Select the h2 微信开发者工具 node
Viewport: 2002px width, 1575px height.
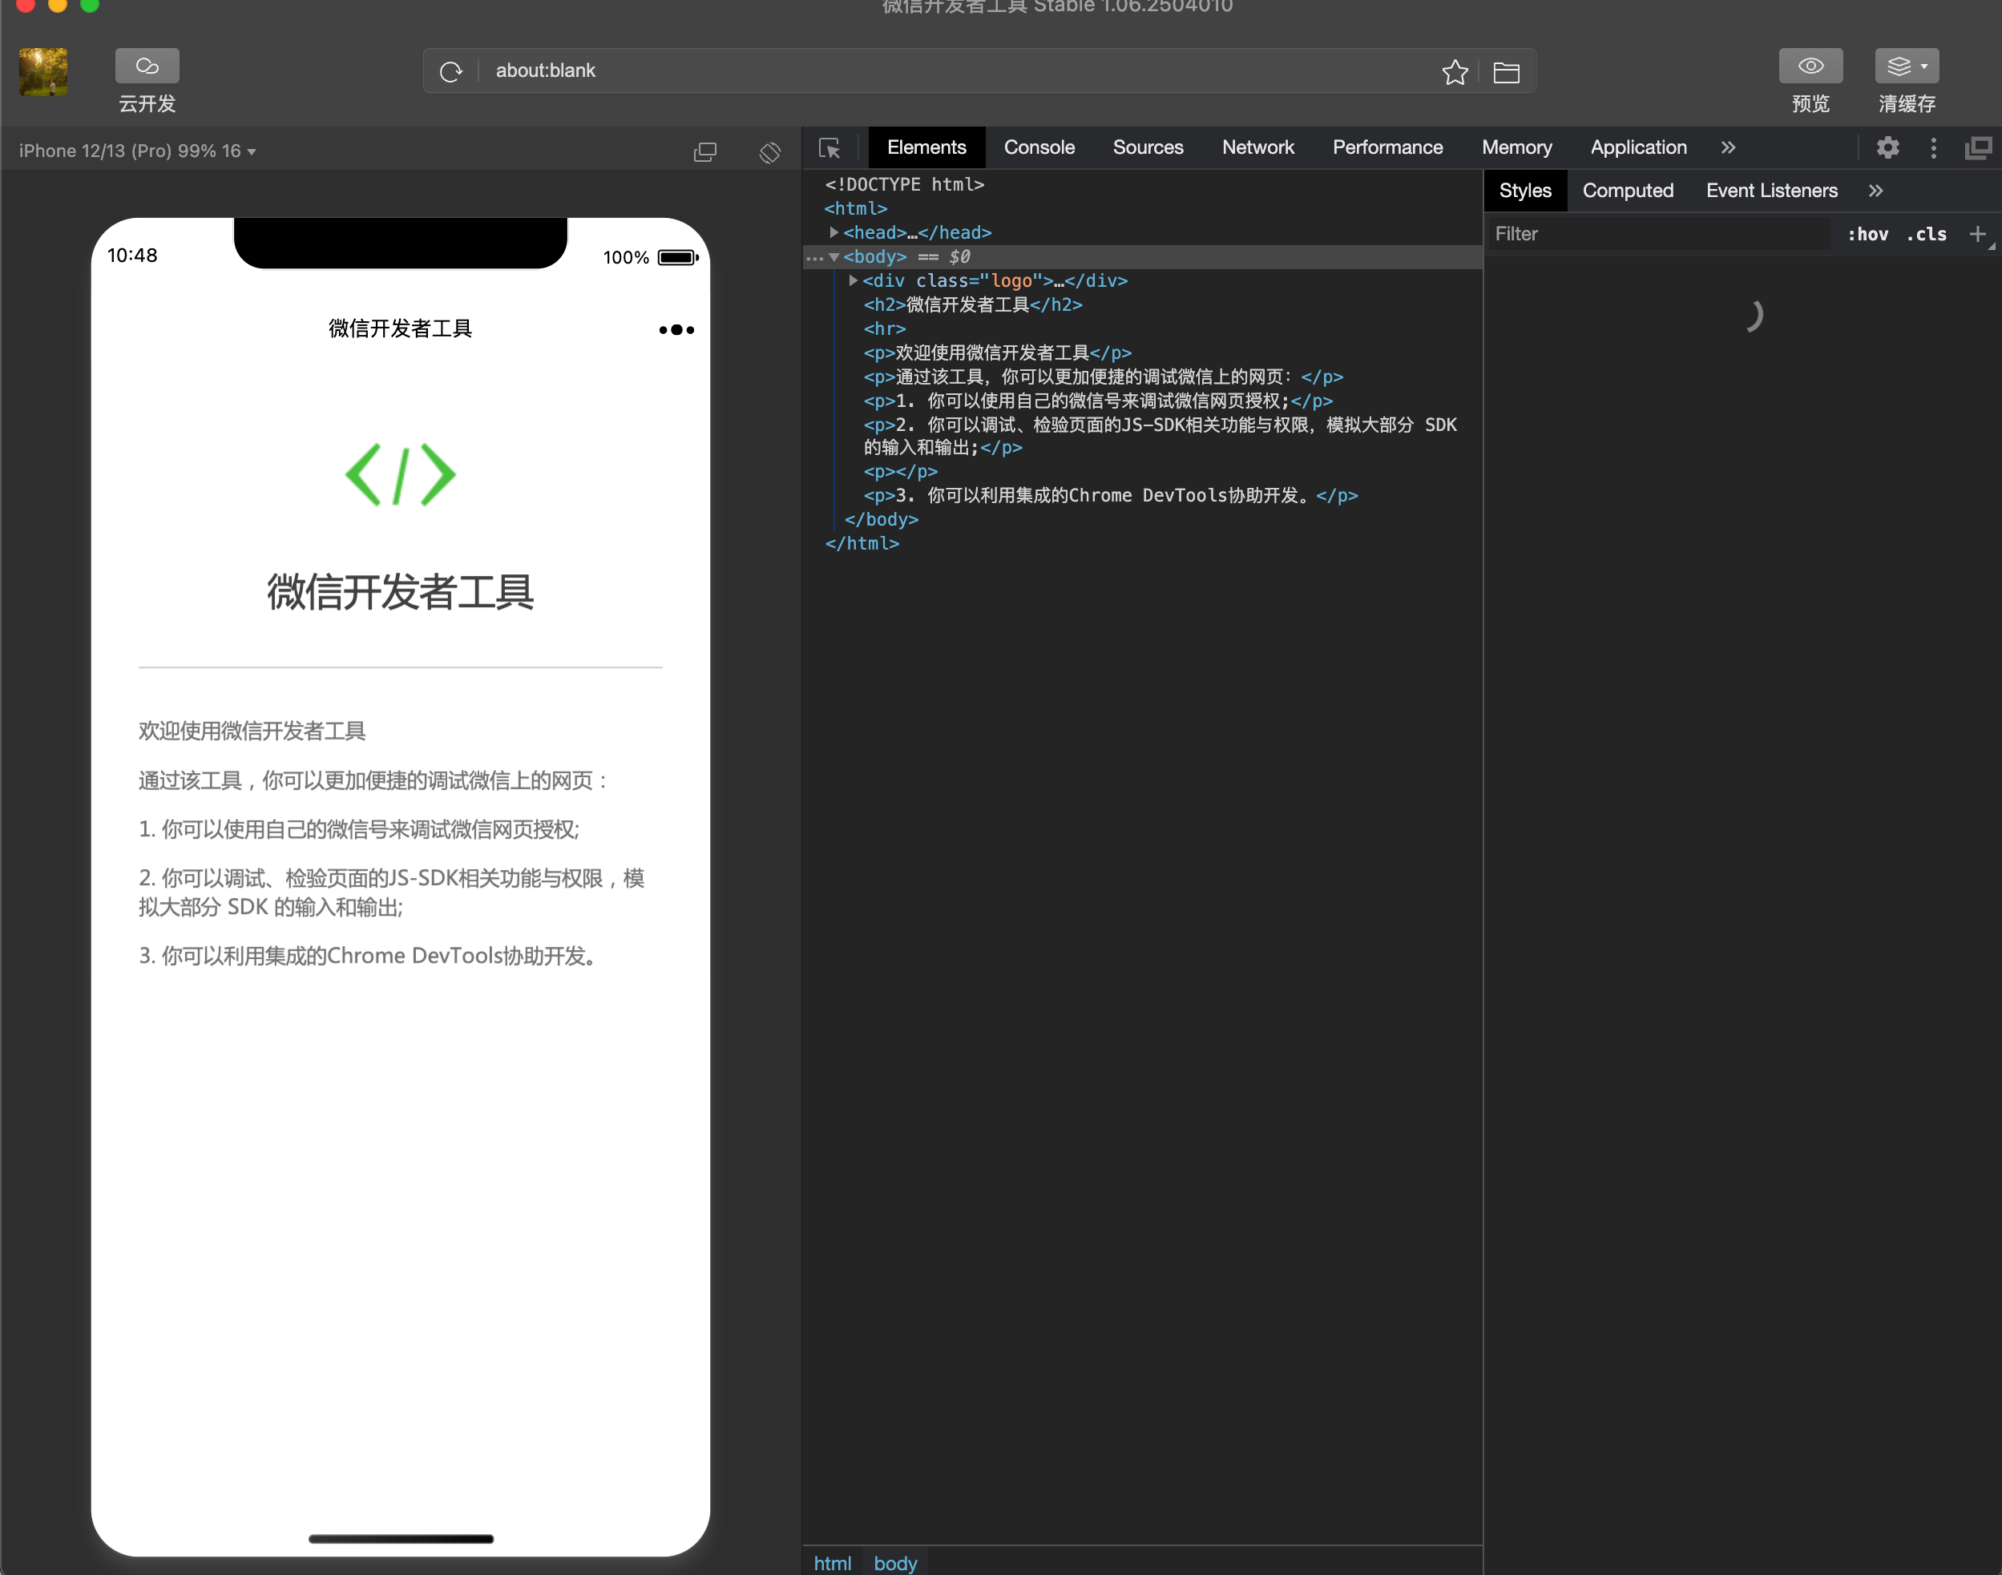click(973, 304)
